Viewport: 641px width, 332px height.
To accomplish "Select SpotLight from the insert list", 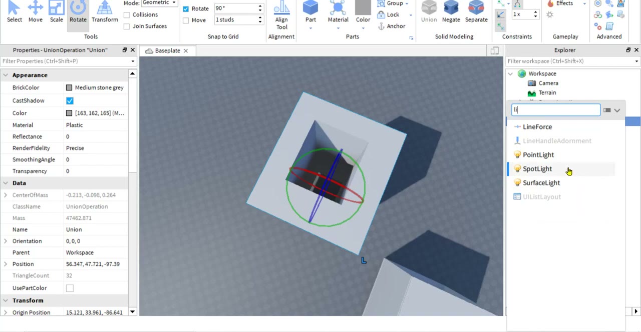I will coord(537,169).
